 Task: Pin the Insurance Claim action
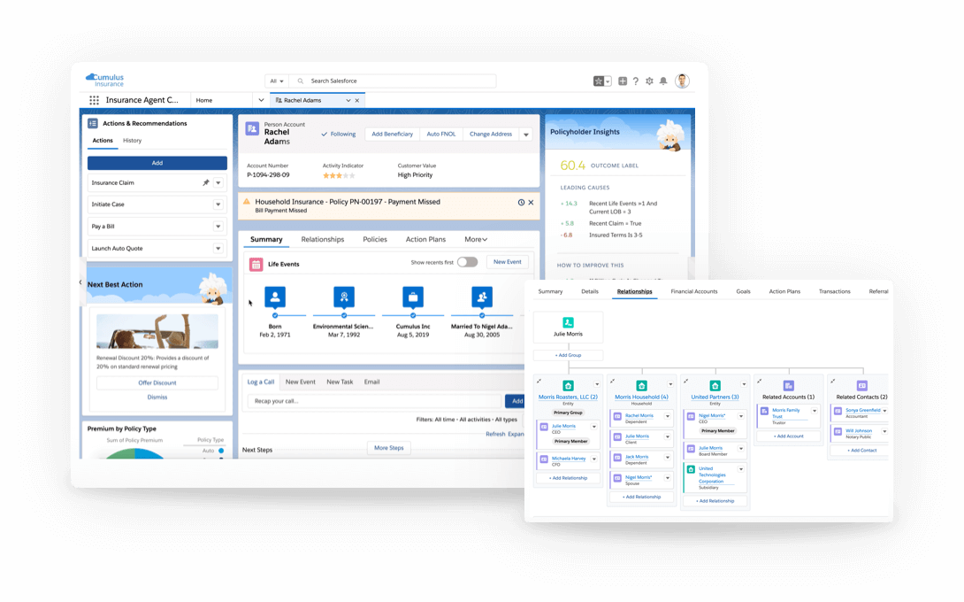point(205,182)
